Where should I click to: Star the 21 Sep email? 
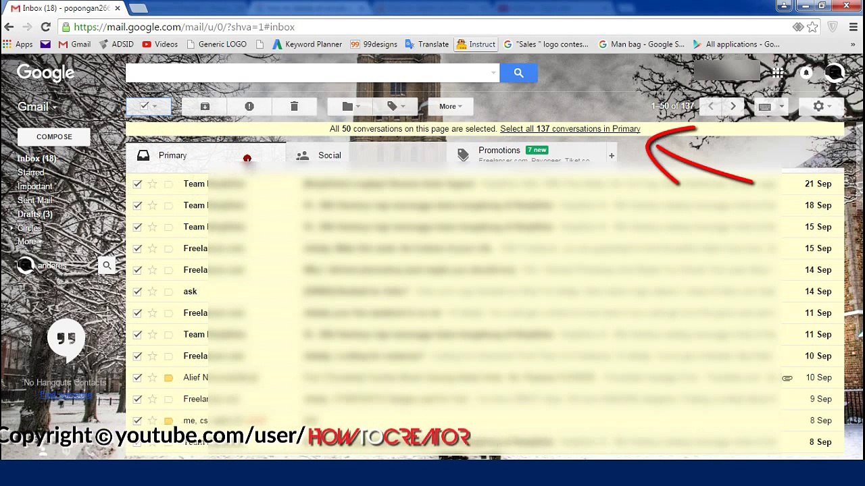point(153,184)
